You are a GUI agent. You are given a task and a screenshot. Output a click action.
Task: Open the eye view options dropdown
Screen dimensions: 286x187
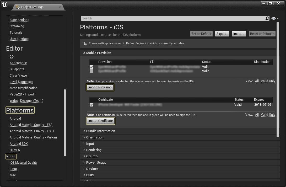click(x=275, y=18)
